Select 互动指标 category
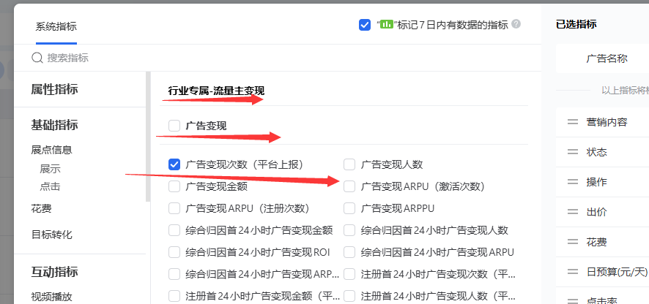Screen dimensions: 649x304 click(x=54, y=272)
